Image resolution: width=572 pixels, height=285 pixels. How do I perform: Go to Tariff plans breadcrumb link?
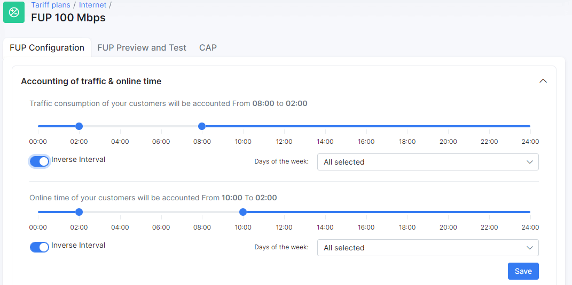[51, 5]
